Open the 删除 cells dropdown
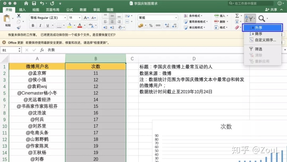 pos(221,22)
